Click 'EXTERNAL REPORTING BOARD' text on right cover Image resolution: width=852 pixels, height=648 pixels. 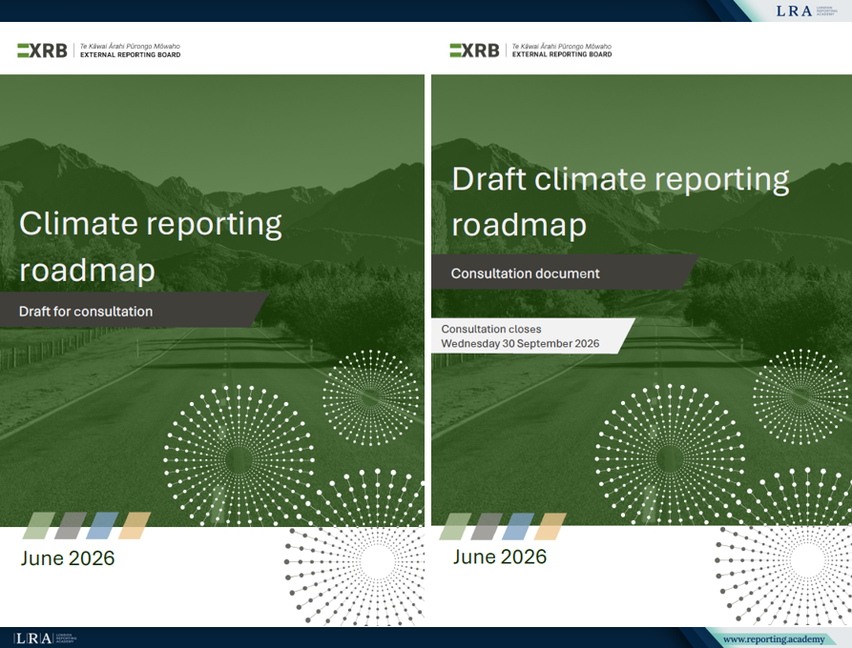pyautogui.click(x=562, y=55)
